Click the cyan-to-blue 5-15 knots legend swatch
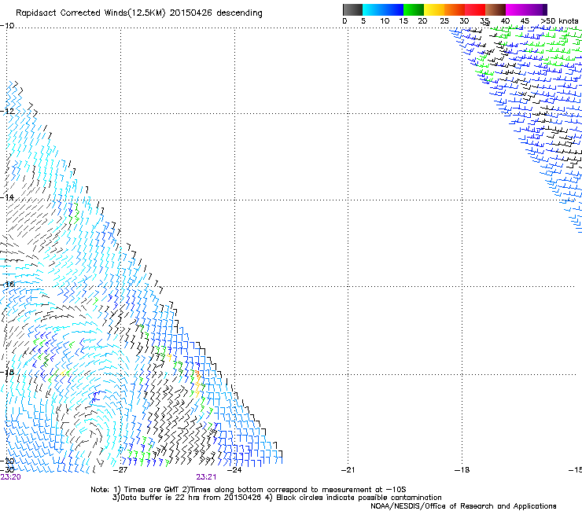 [x=383, y=9]
